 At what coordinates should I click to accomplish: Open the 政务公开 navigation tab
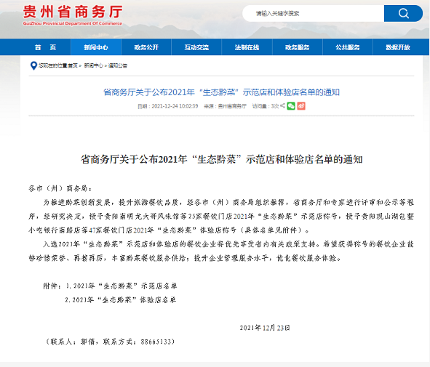pyautogui.click(x=146, y=47)
